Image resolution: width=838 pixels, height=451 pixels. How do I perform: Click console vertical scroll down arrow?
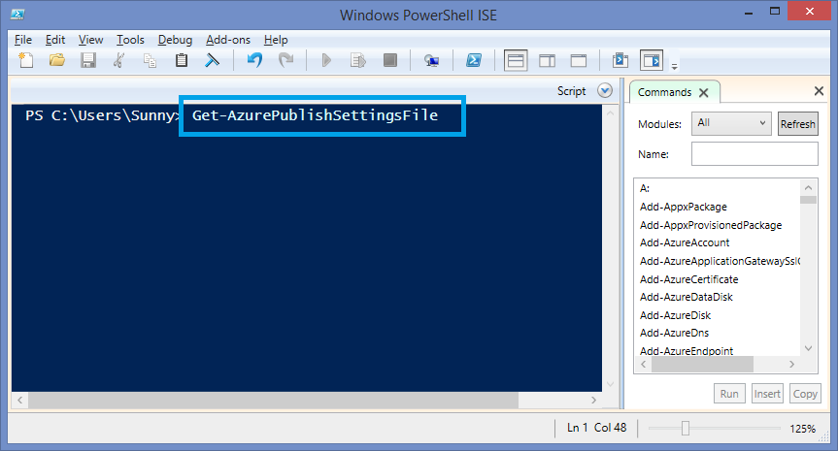click(610, 384)
